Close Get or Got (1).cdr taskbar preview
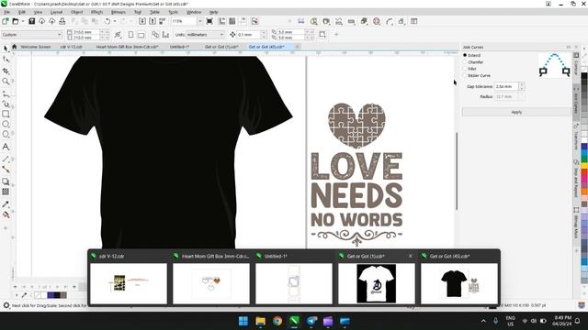 (x=411, y=256)
